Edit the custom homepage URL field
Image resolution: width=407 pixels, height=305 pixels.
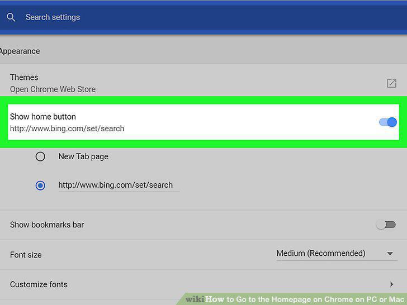point(119,185)
